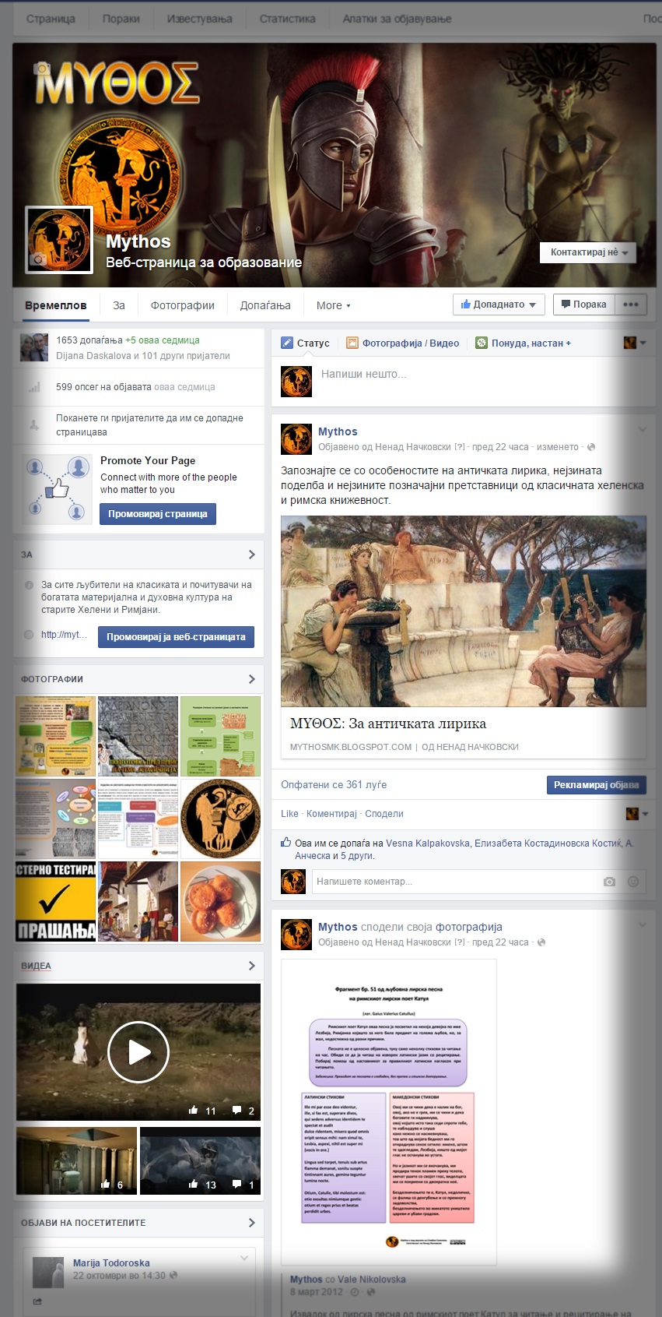Toggle the Допаднато liked button
This screenshot has width=662, height=1317.
(499, 305)
